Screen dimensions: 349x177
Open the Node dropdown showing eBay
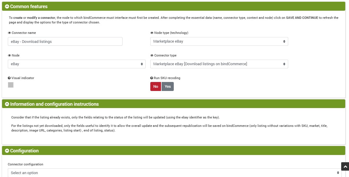point(77,64)
